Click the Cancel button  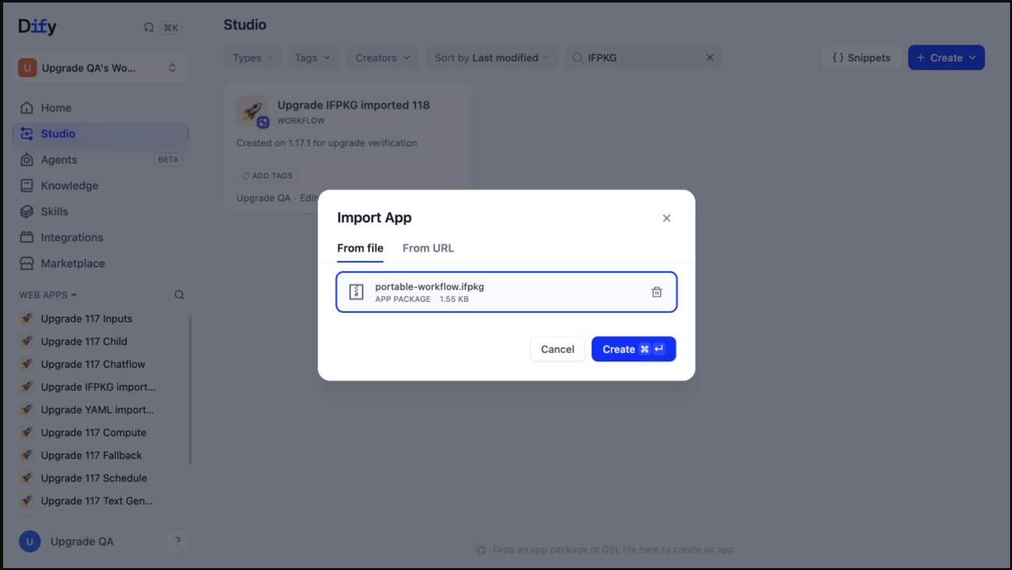click(558, 349)
